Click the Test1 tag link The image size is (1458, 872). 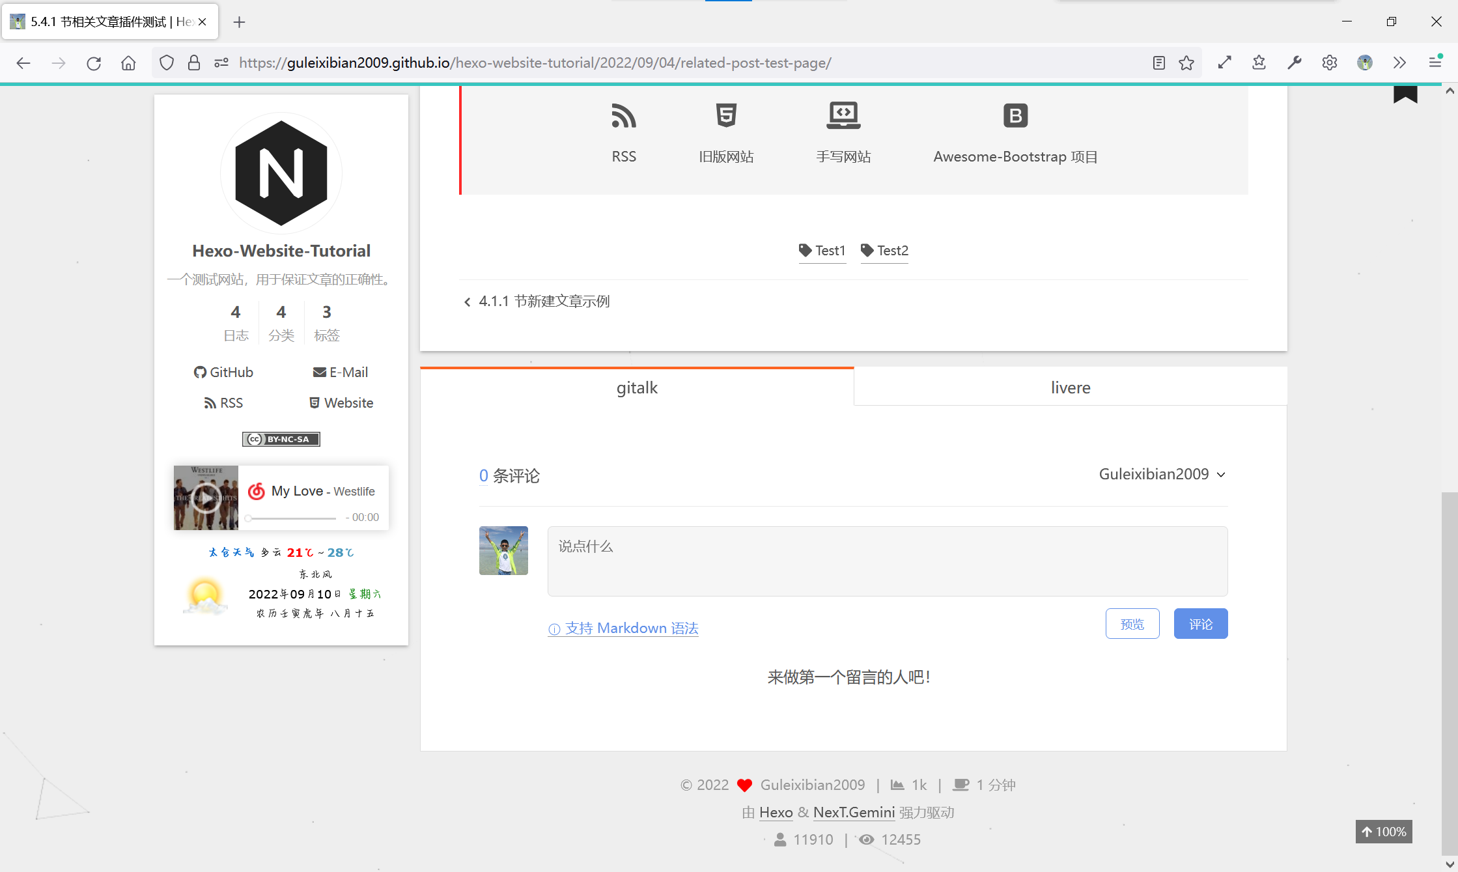point(822,251)
